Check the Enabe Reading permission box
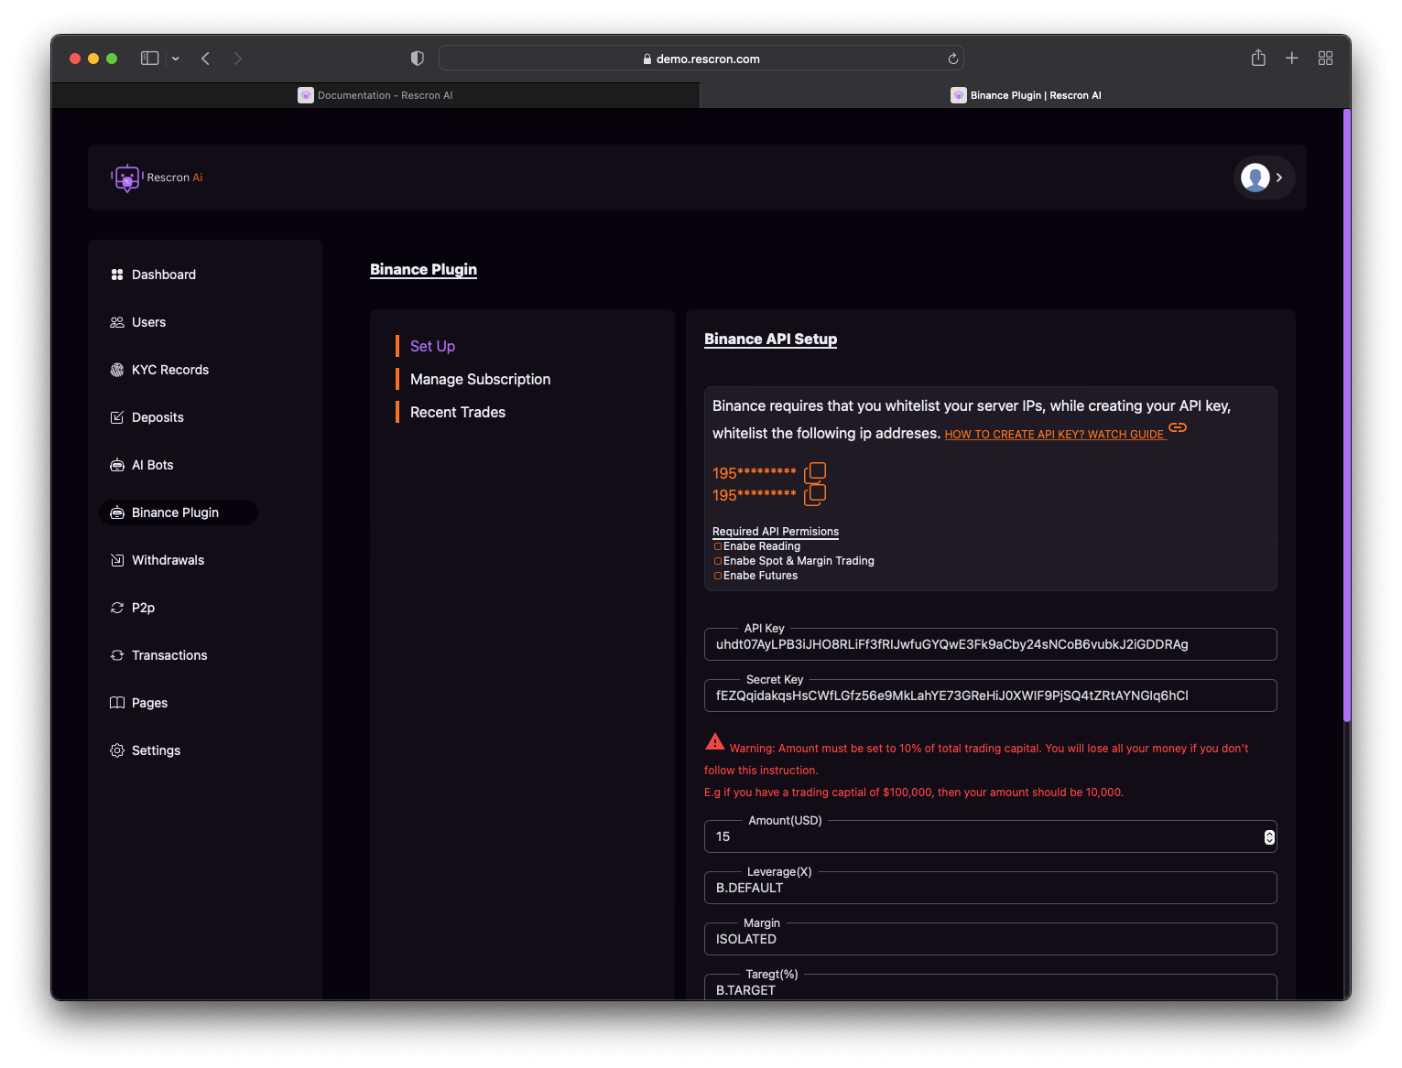 point(718,546)
